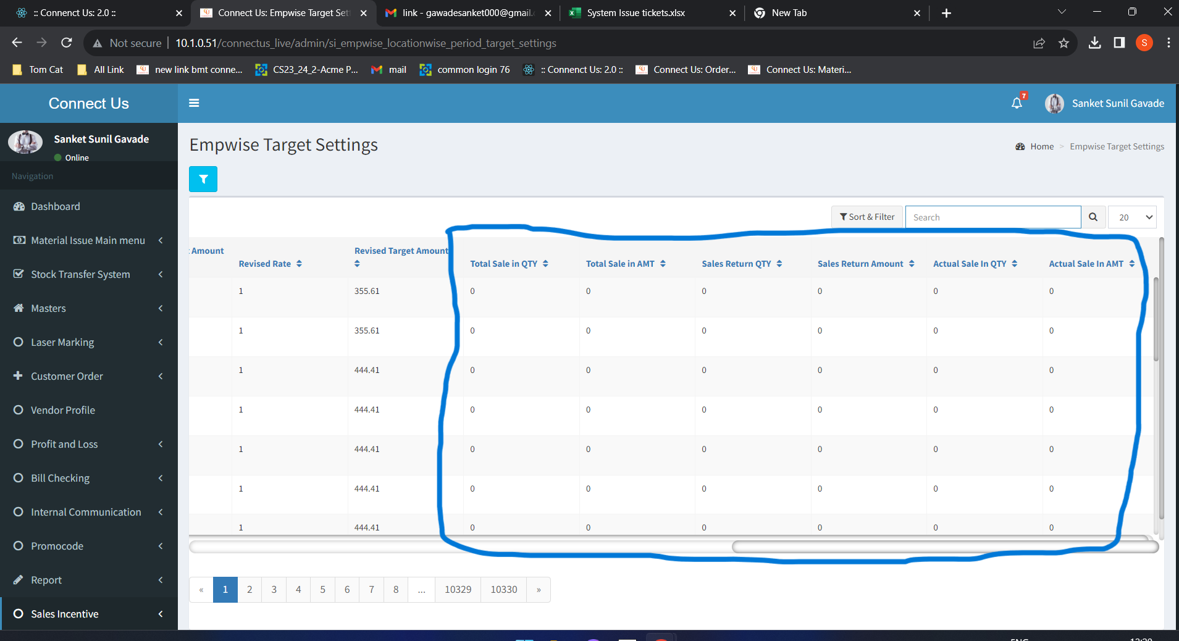The width and height of the screenshot is (1179, 641).
Task: Go to pagination page 5
Action: [322, 590]
